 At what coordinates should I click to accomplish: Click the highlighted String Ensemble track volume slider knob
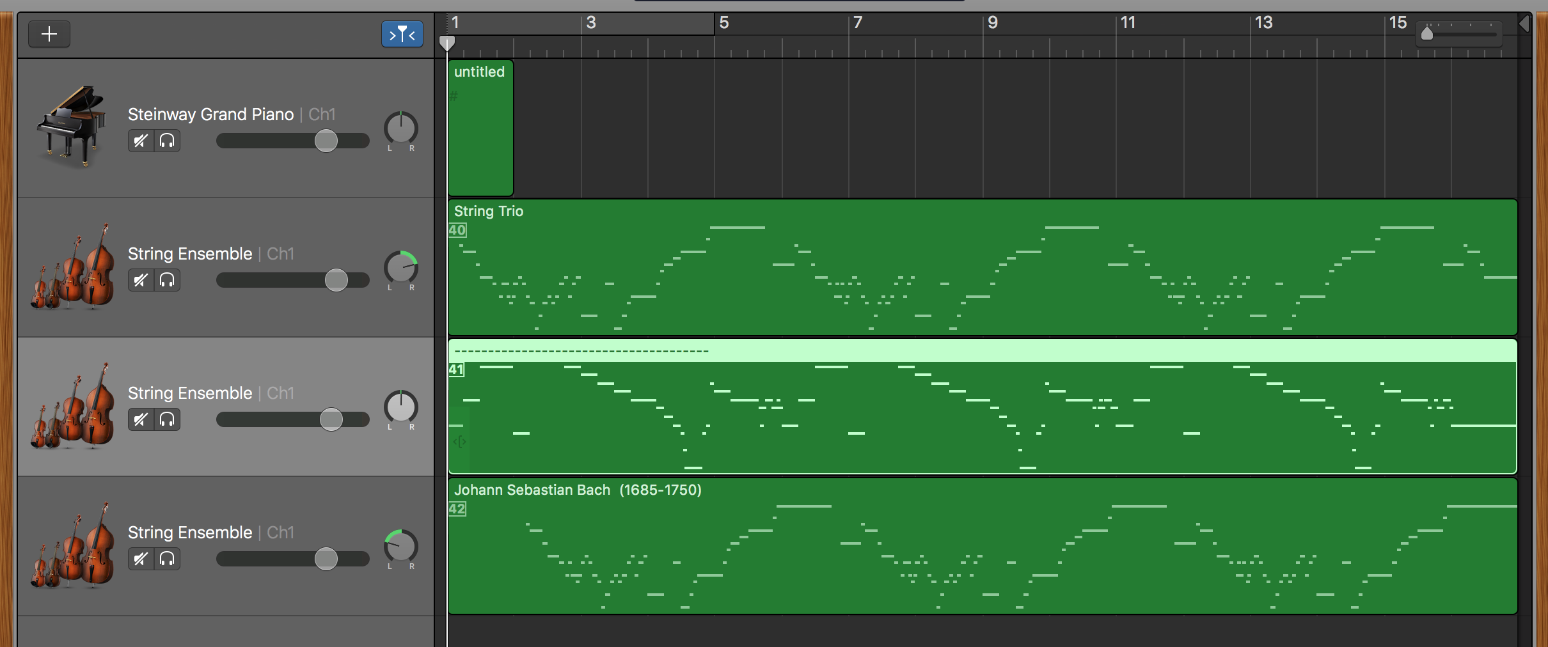tap(331, 419)
